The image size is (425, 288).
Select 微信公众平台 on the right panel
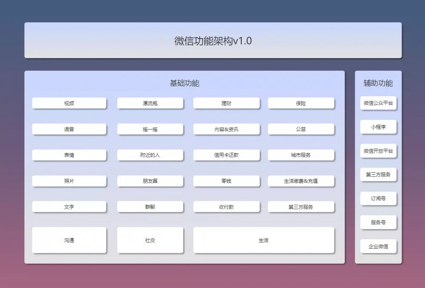pos(378,103)
